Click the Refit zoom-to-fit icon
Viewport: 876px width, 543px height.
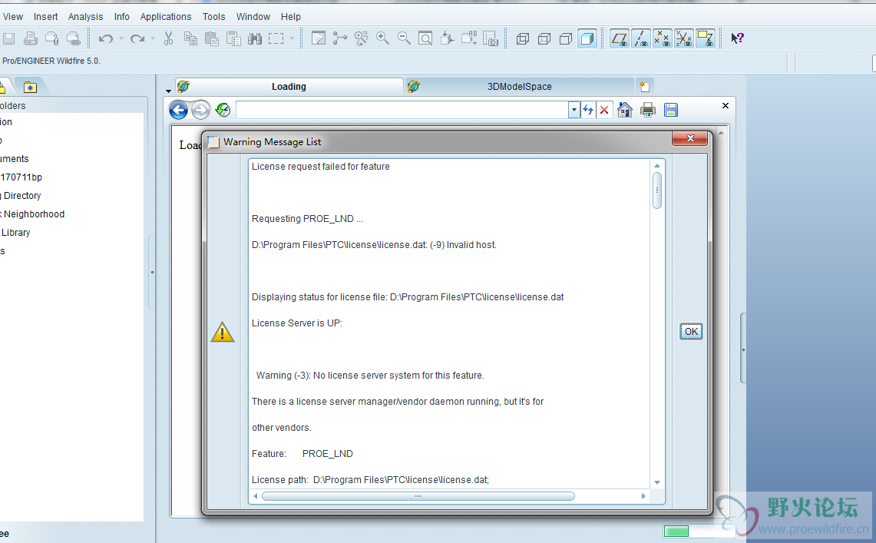coord(425,38)
